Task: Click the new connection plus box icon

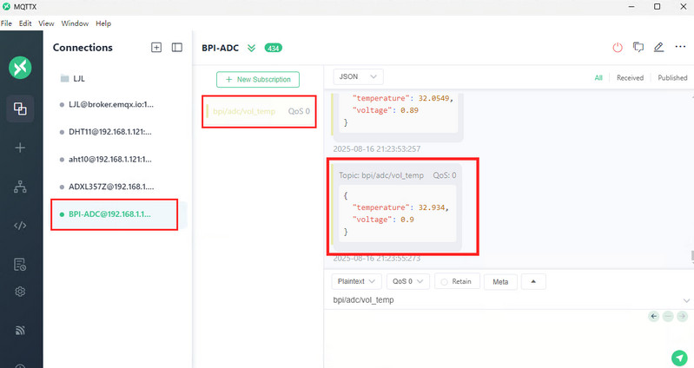Action: click(156, 48)
